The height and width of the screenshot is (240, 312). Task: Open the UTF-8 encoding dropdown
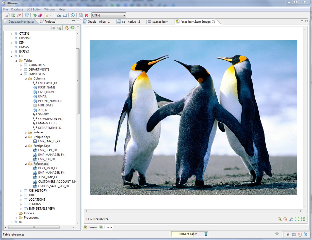(x=108, y=15)
